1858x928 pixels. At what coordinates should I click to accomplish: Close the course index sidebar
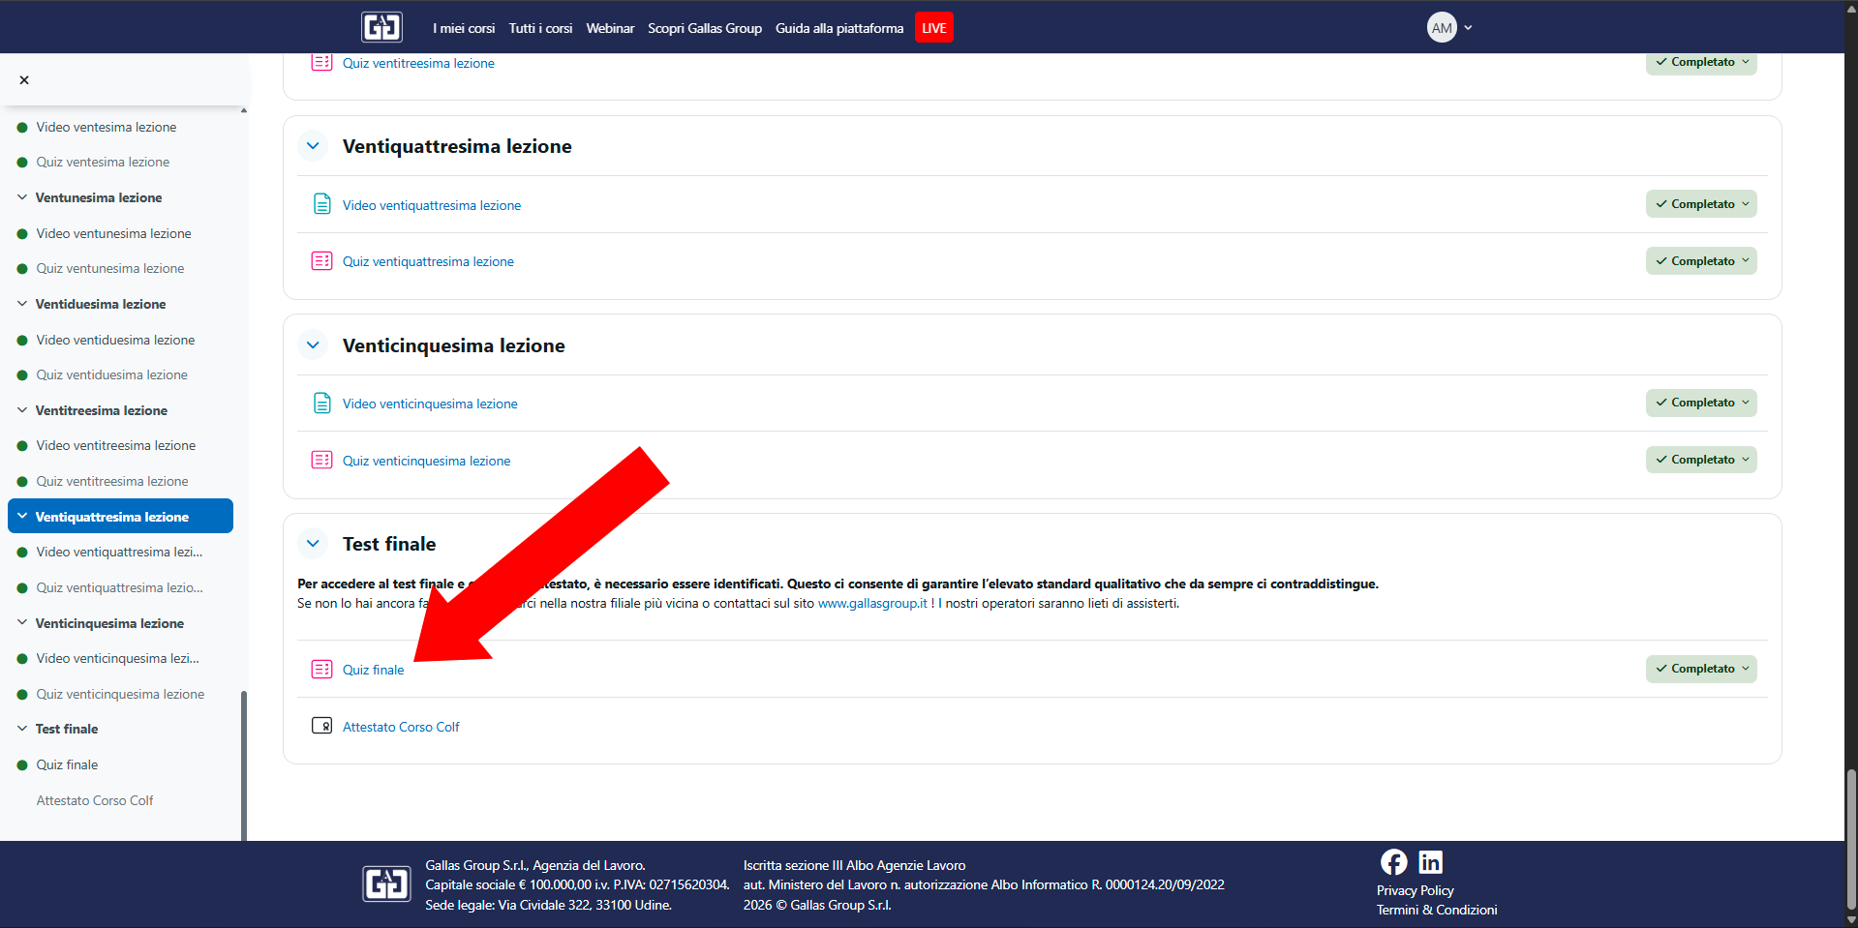[24, 80]
